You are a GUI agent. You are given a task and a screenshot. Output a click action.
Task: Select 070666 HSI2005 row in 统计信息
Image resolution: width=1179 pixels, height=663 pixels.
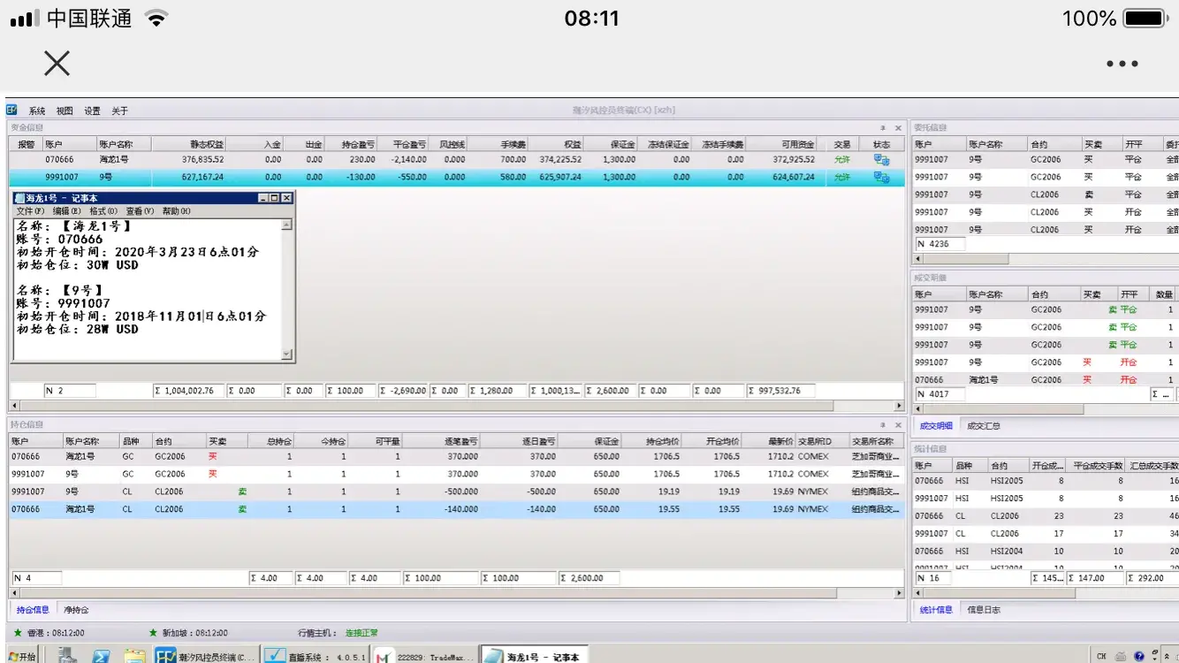coord(1046,481)
